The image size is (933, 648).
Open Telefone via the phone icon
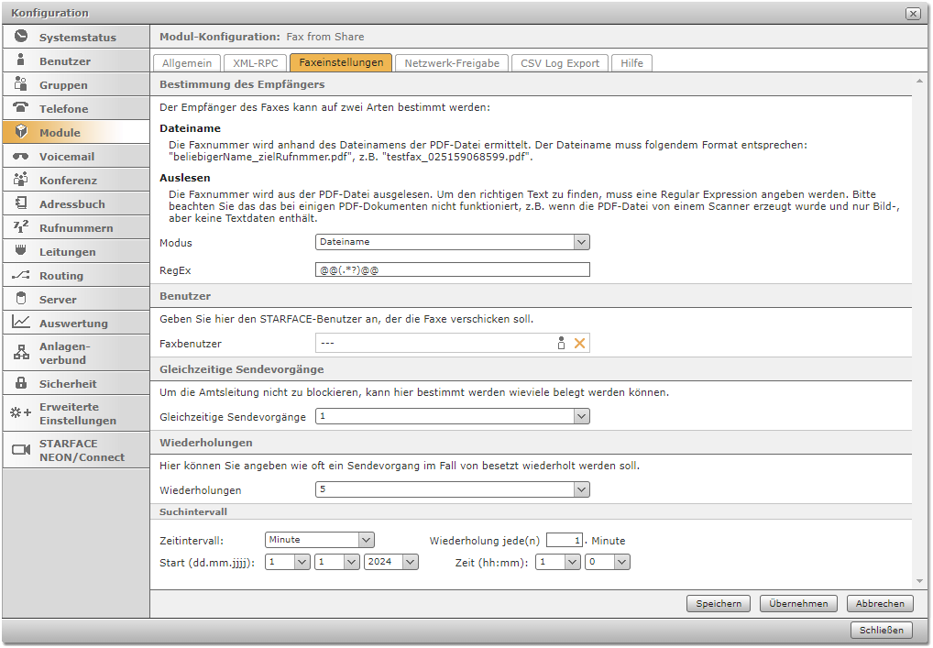pyautogui.click(x=21, y=108)
